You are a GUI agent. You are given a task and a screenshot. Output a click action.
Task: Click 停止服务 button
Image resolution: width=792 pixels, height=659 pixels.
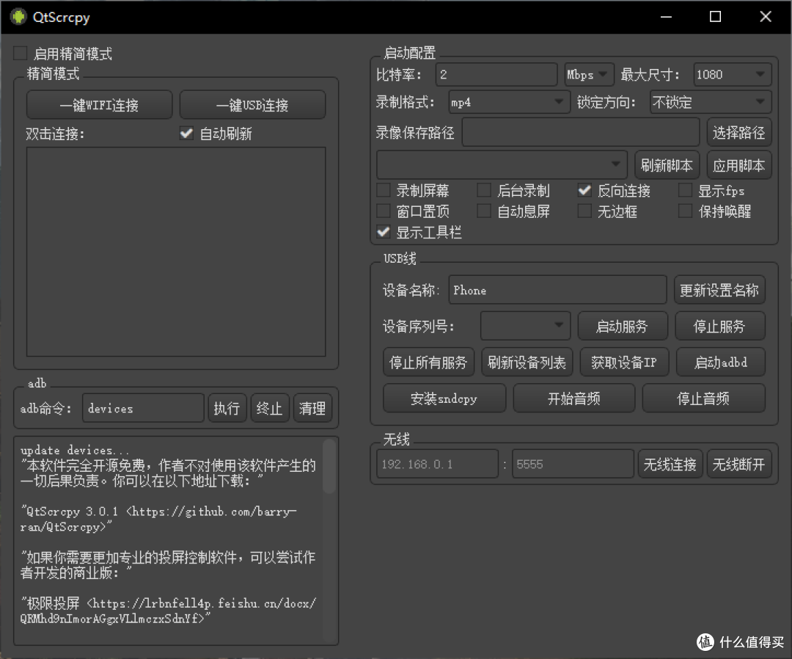coord(720,326)
